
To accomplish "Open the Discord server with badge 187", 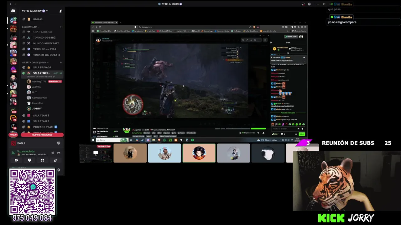I will 13,93.
